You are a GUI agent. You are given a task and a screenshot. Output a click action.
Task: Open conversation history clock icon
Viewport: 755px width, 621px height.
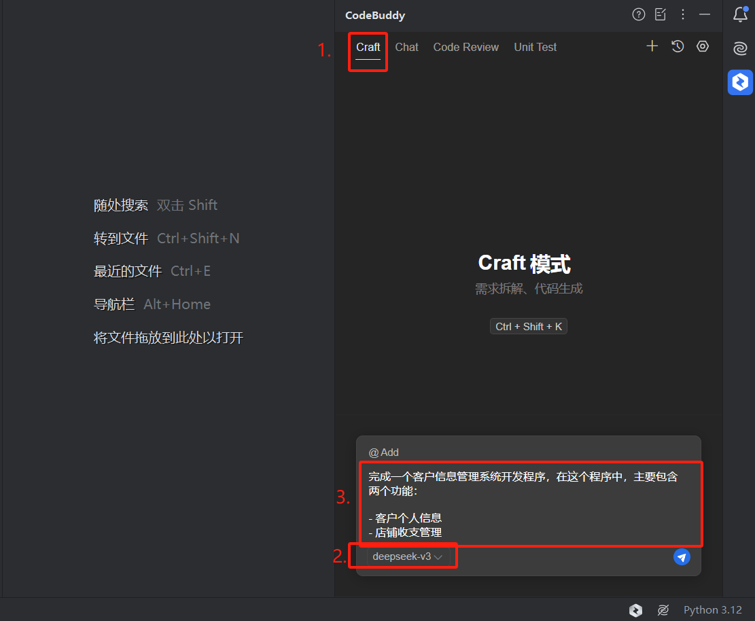pos(678,46)
